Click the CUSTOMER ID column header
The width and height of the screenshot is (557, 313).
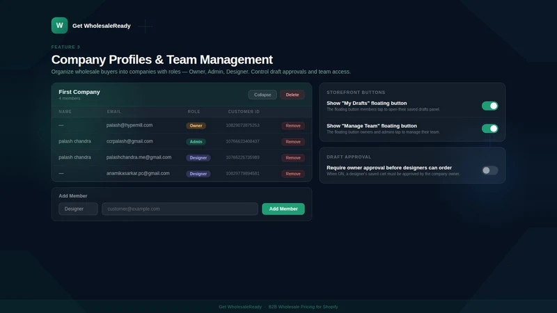tap(244, 111)
